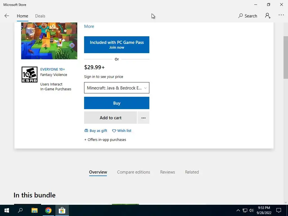Click Buy as gift link
The height and width of the screenshot is (216, 288).
point(96,130)
